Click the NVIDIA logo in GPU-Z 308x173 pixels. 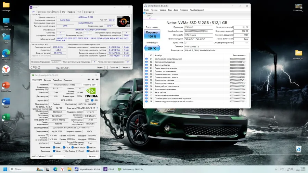[x=91, y=93]
